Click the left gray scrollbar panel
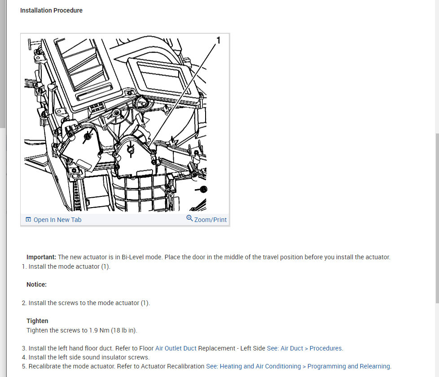 (3, 64)
